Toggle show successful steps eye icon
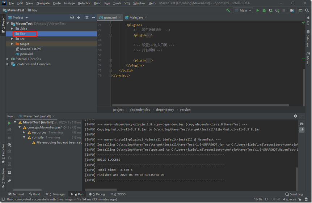Viewport: 312px width, 203px height. click(9, 144)
